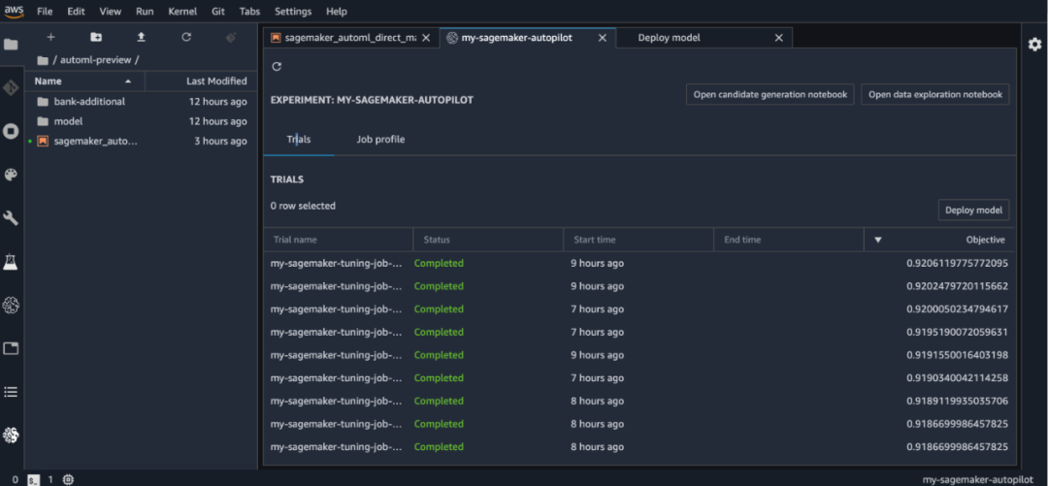Open the Run menu
1048x486 pixels.
145,12
